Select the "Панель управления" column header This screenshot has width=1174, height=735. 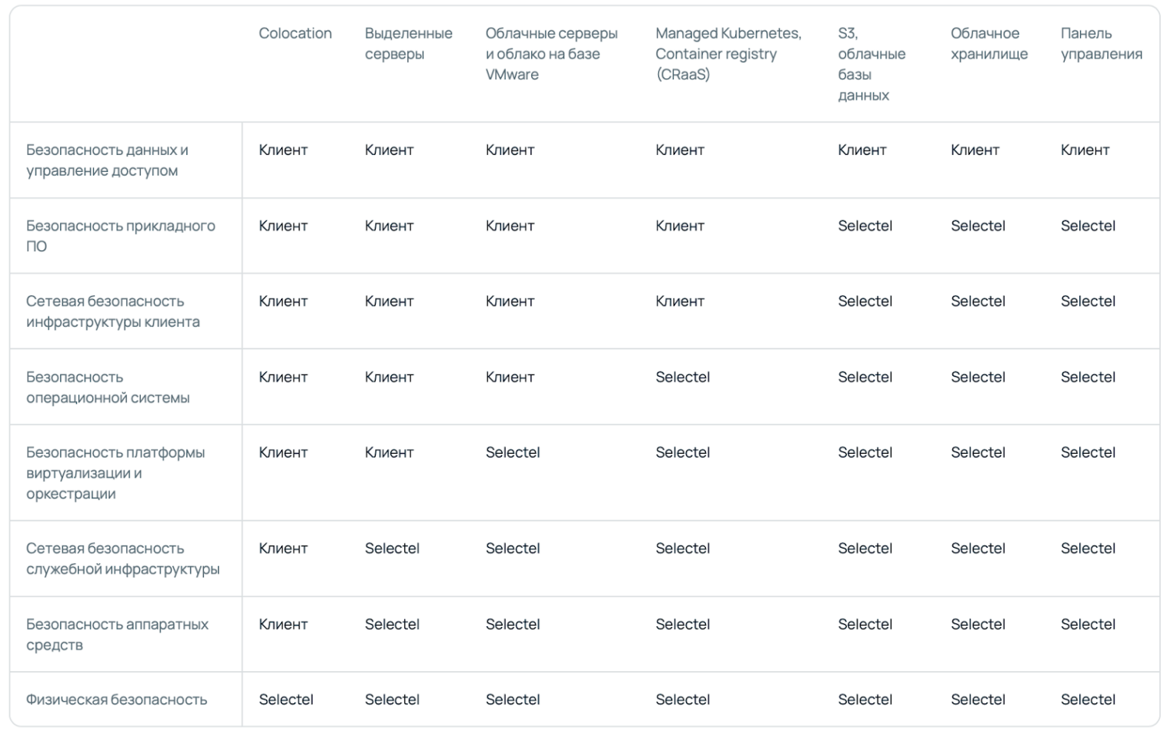[x=1101, y=44]
